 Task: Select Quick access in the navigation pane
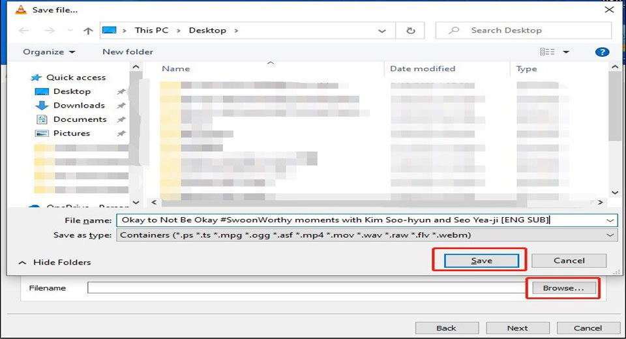(68, 78)
